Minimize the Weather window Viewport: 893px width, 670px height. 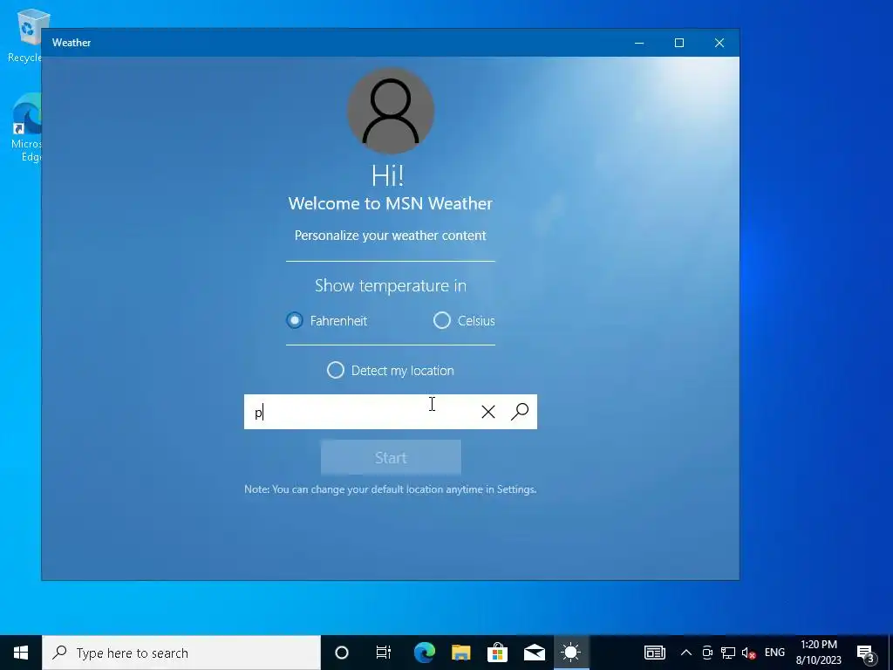pyautogui.click(x=639, y=43)
